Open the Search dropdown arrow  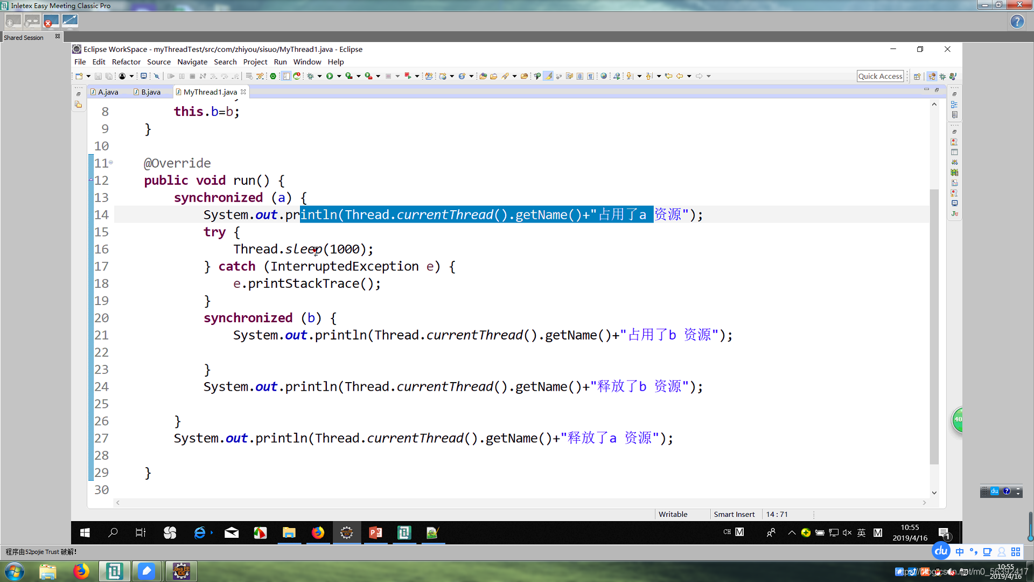point(515,76)
